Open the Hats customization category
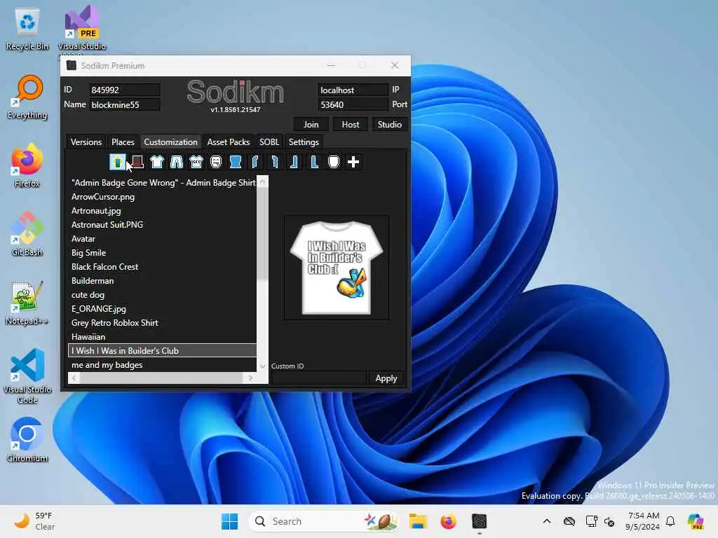The height and width of the screenshot is (538, 718). [137, 162]
